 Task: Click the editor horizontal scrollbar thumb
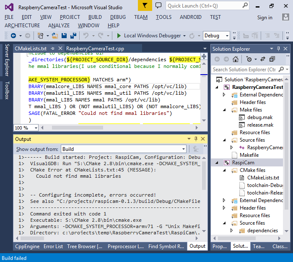[x=78, y=127]
